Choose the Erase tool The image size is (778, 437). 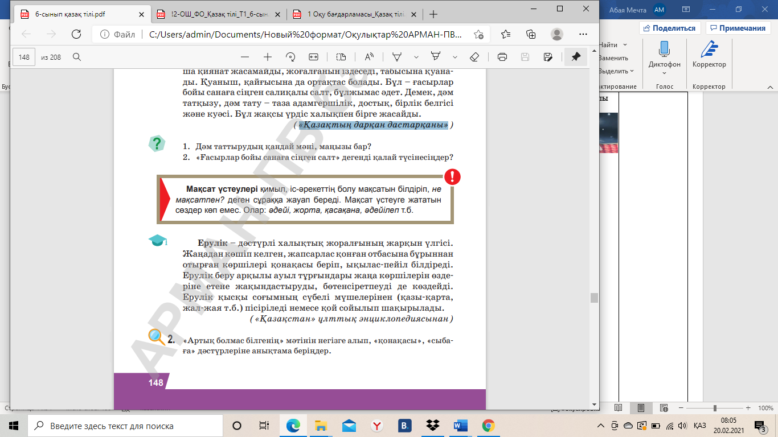click(474, 57)
